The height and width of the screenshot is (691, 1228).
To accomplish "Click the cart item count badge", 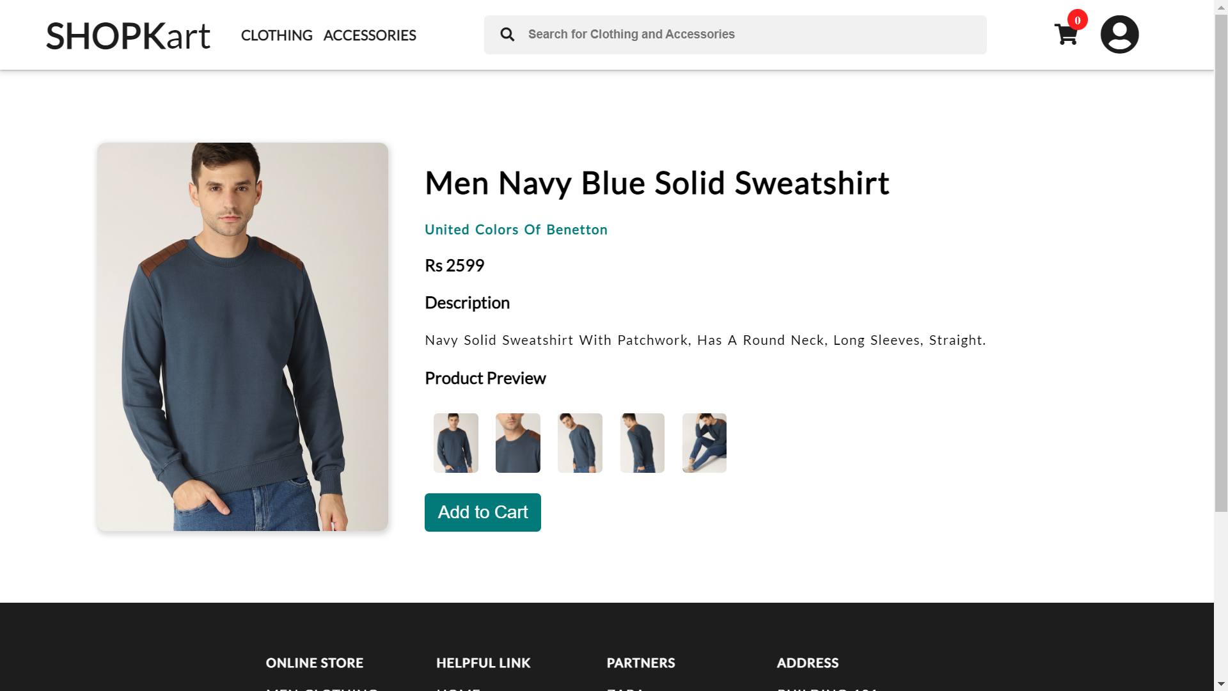I will (x=1077, y=20).
